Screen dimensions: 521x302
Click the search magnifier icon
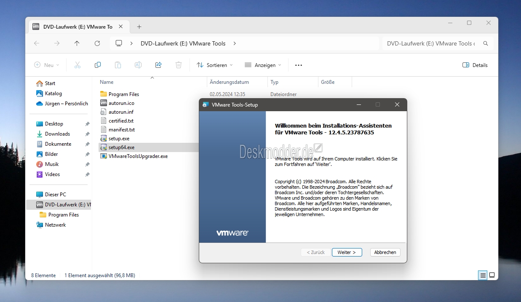tap(486, 43)
